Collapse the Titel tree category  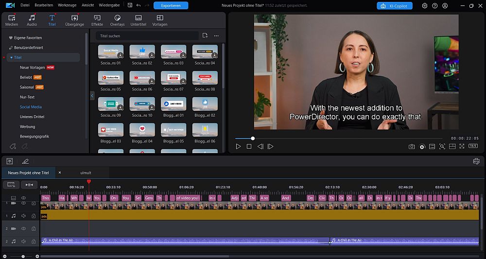tap(12, 58)
